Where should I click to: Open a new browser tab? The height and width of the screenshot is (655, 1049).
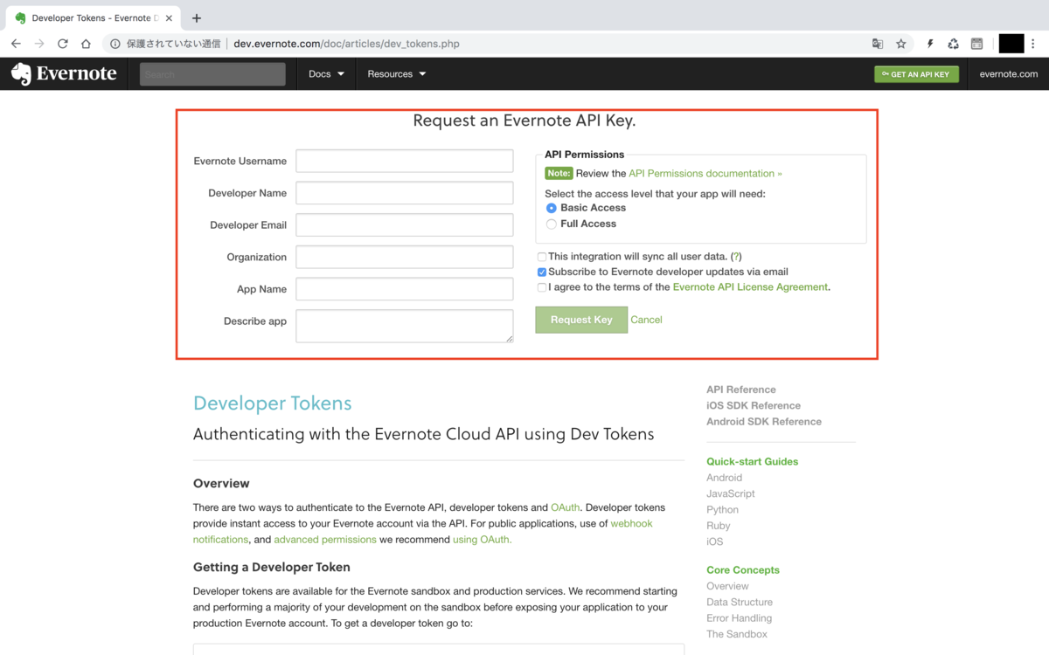click(197, 17)
